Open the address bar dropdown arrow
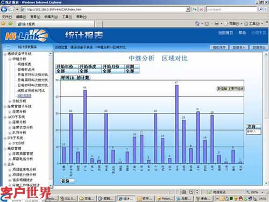This screenshot has width=269, height=202. click(x=188, y=9)
